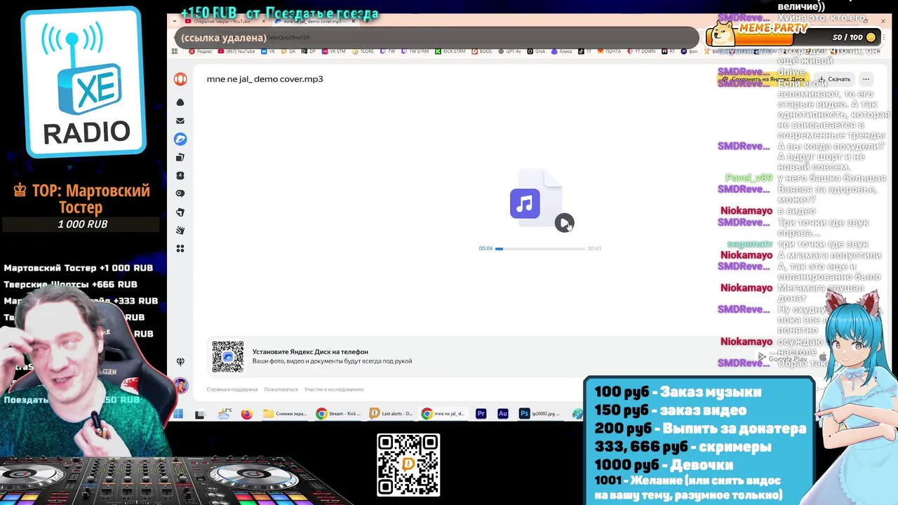Open Task View icon on taskbar
This screenshot has height=505, width=898.
[200, 414]
